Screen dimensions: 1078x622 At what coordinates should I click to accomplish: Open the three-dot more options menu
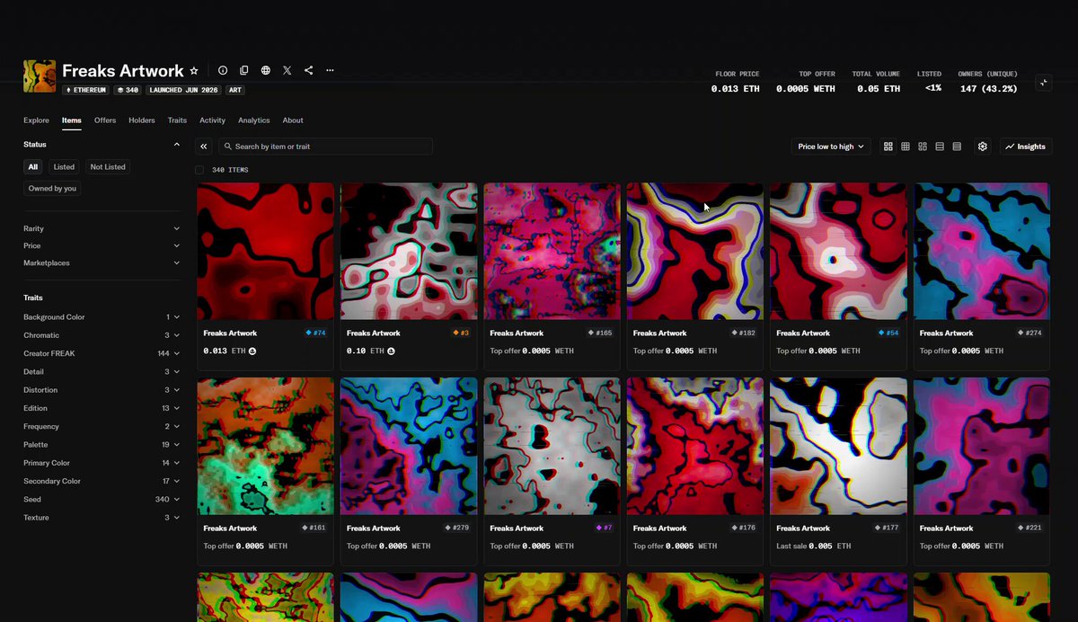tap(331, 70)
